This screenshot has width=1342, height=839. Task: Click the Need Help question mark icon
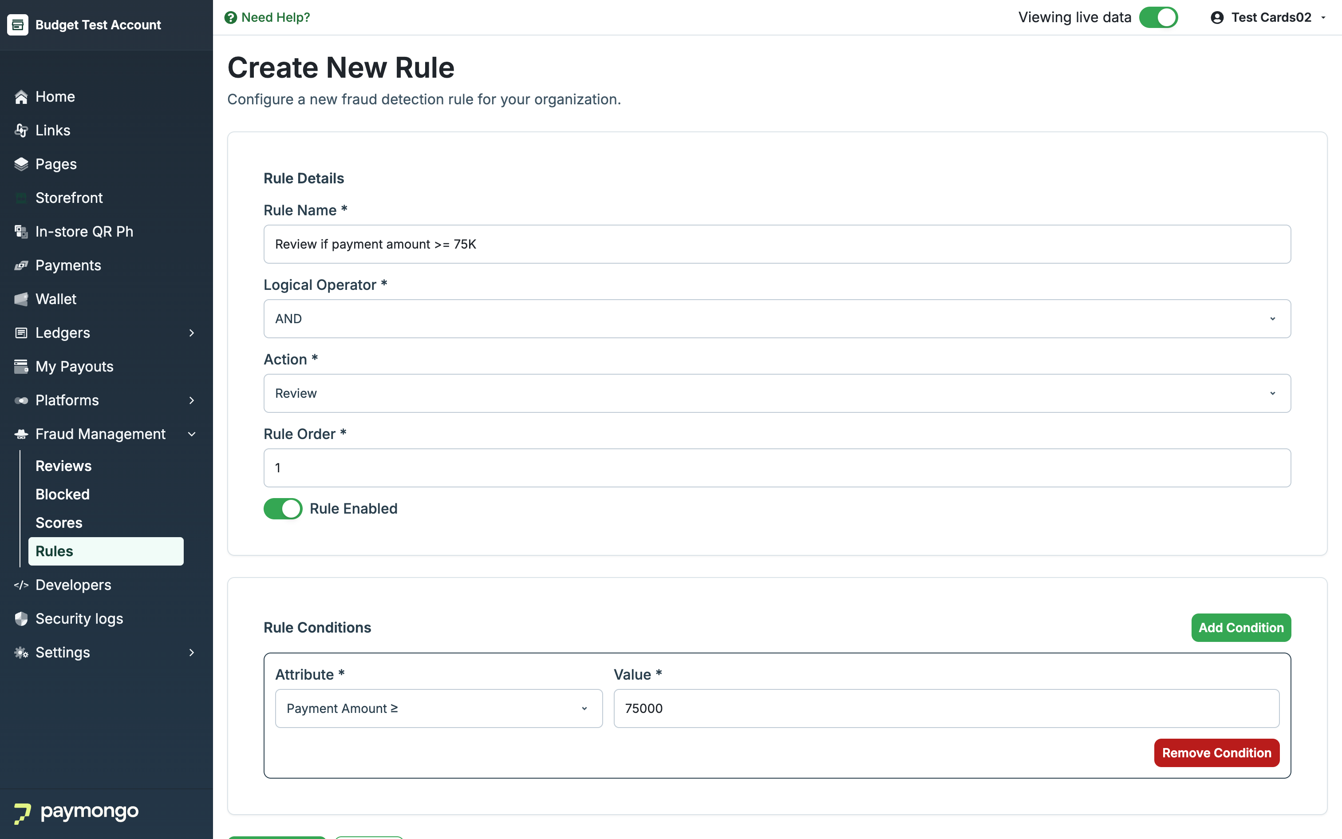[231, 18]
